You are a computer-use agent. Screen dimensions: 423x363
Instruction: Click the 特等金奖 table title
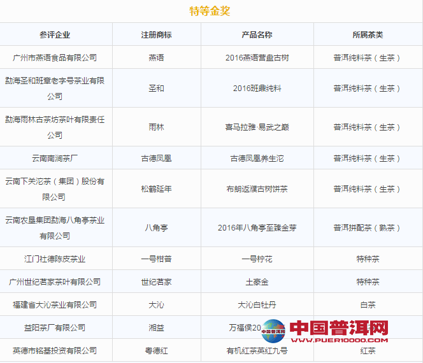(210, 11)
